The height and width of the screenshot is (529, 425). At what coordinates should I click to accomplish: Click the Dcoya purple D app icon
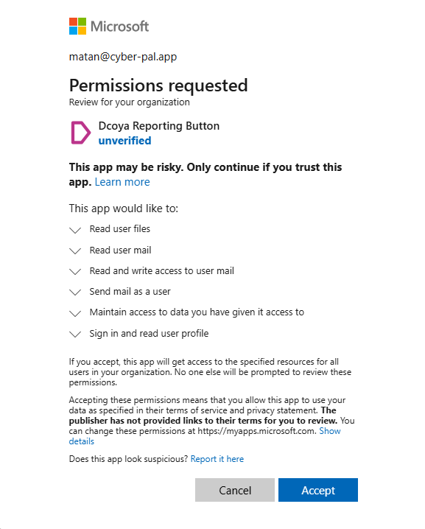(80, 133)
